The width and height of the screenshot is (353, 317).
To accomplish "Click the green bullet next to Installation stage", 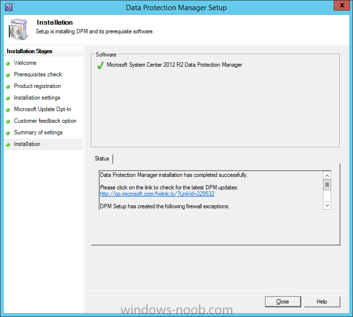I will click(8, 144).
